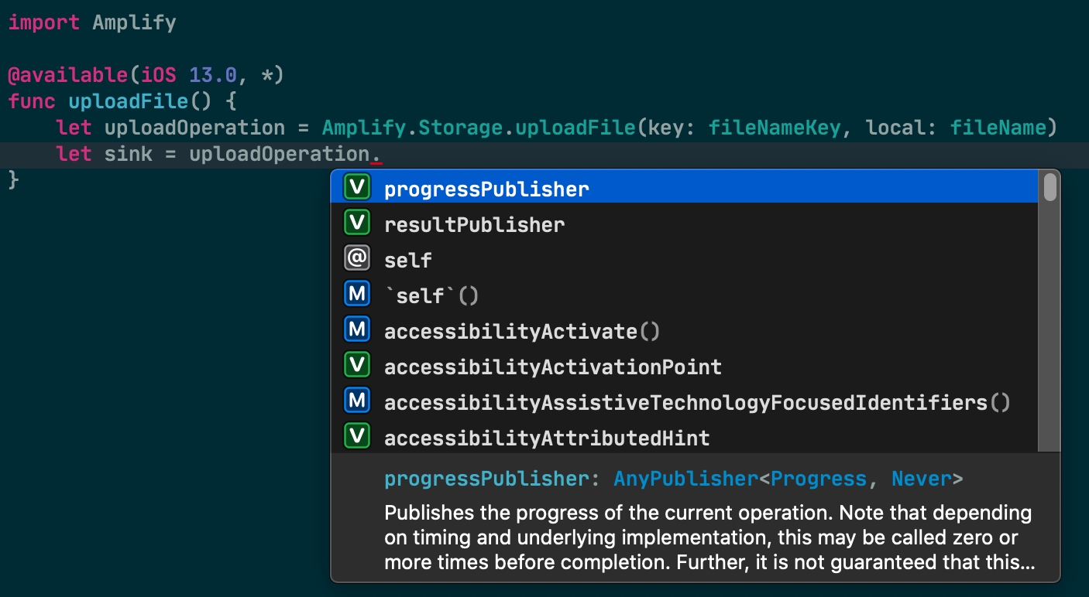Click the V icon beside progressPublisher
The image size is (1089, 597).
tap(357, 188)
